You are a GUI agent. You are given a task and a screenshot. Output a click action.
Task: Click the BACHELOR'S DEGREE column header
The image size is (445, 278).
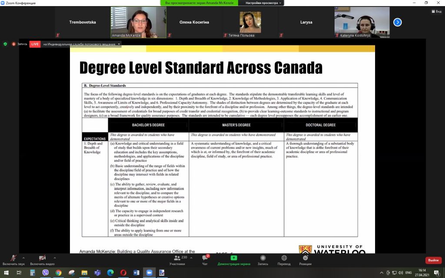(148, 125)
